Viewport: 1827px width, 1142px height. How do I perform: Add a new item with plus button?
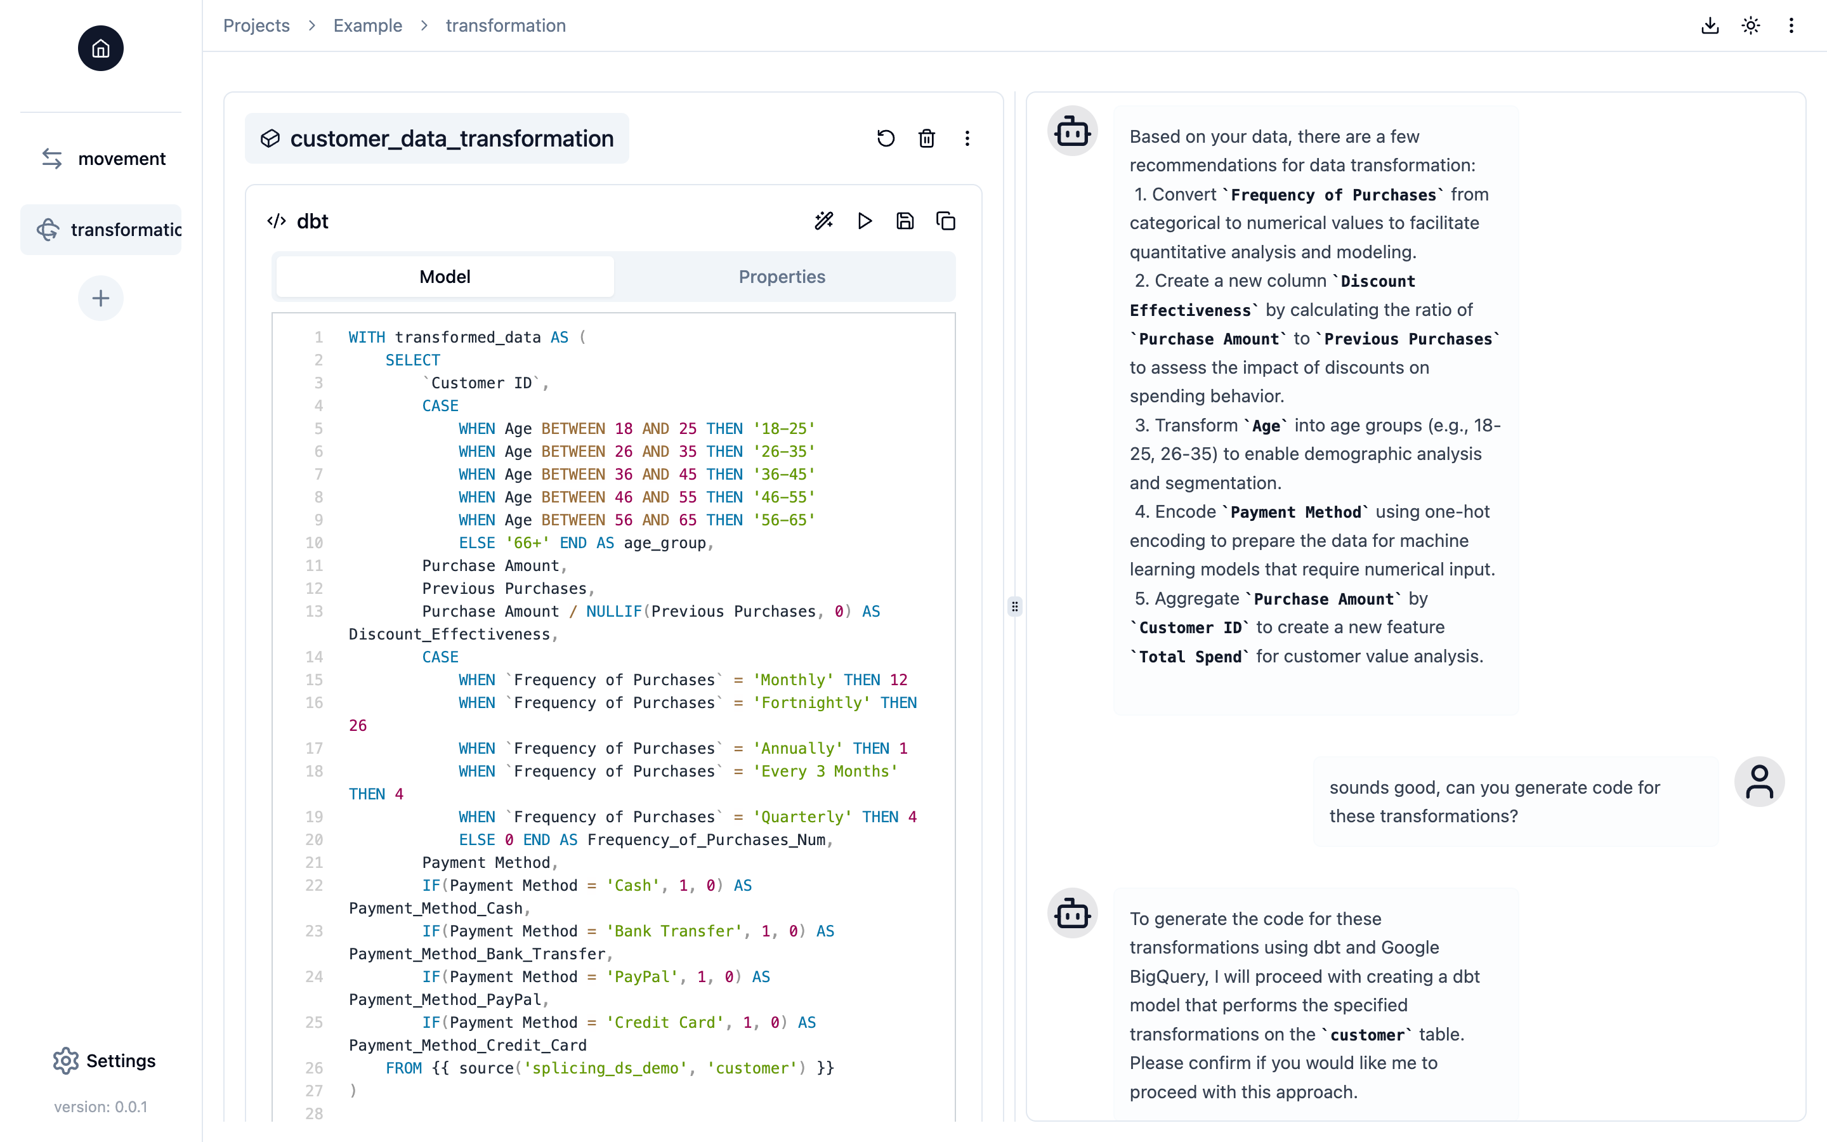pos(100,298)
